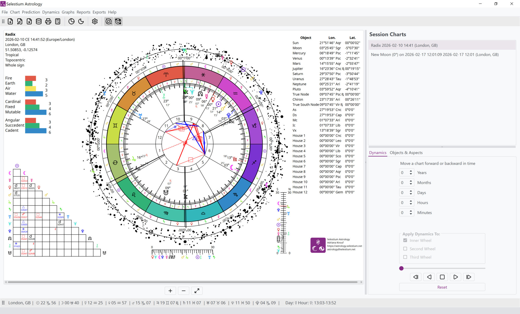Open application settings via the gear icon
This screenshot has width=520, height=314.
tap(94, 21)
